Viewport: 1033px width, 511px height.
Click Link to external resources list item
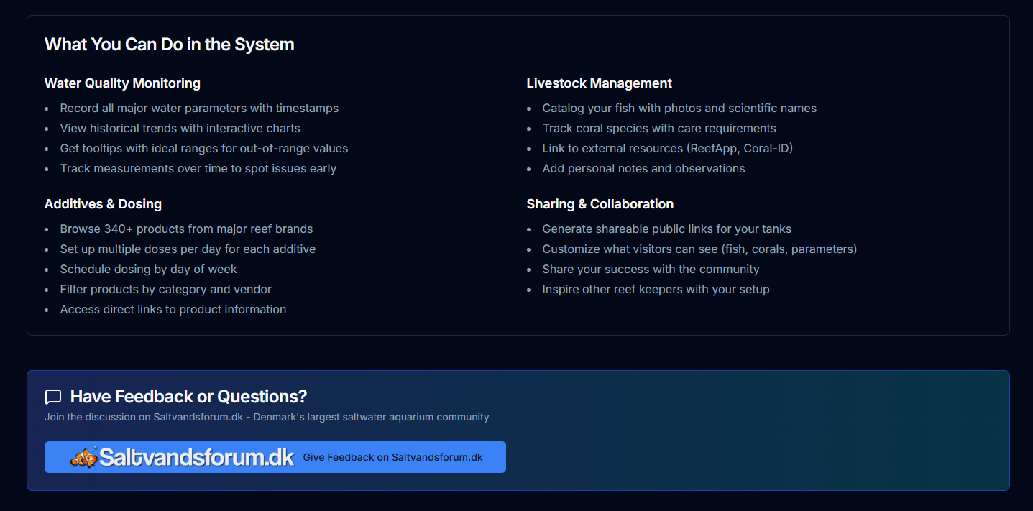(x=667, y=149)
